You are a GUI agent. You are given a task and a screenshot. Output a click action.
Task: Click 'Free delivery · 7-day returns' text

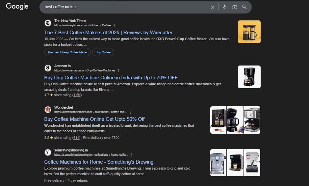coord(66,180)
